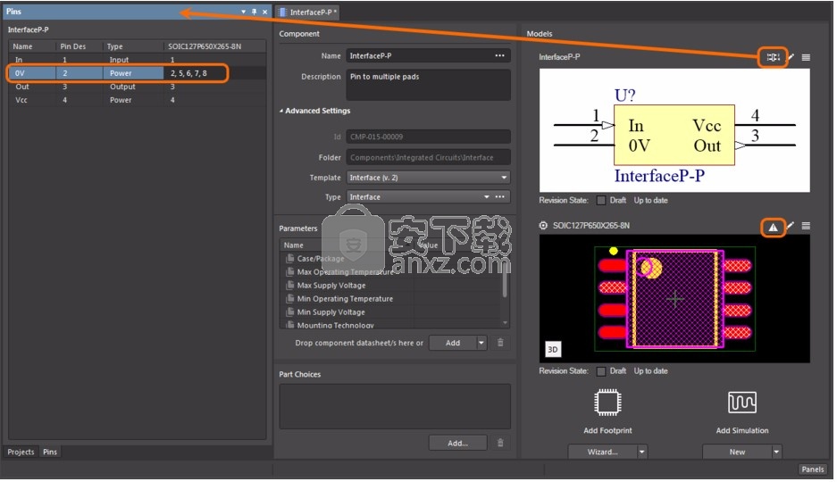This screenshot has height=482, width=837.
Task: Select the 0V pin row
Action: 137,73
